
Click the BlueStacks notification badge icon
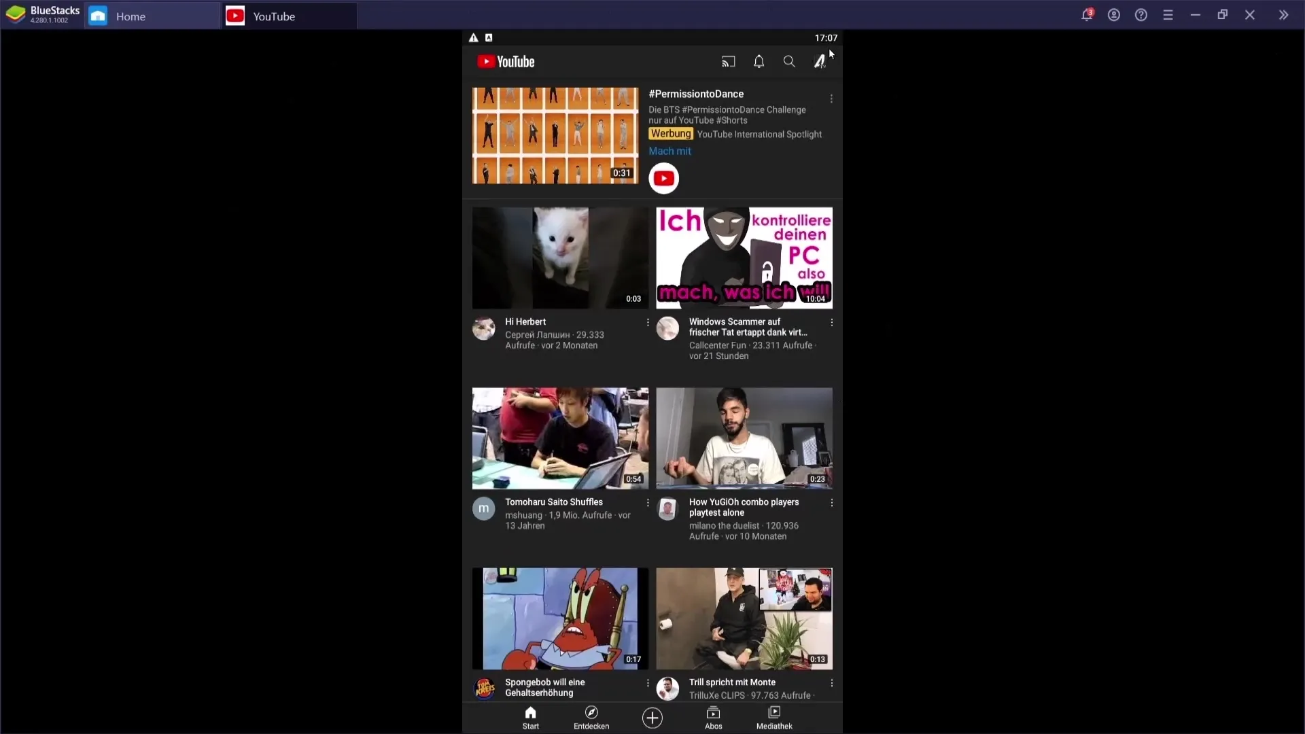[1087, 15]
